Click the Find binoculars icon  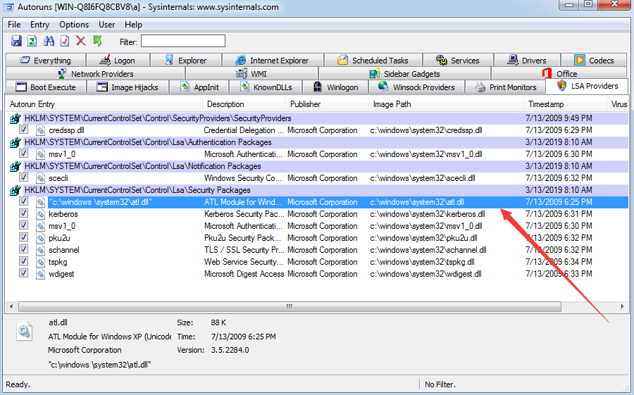tap(49, 42)
